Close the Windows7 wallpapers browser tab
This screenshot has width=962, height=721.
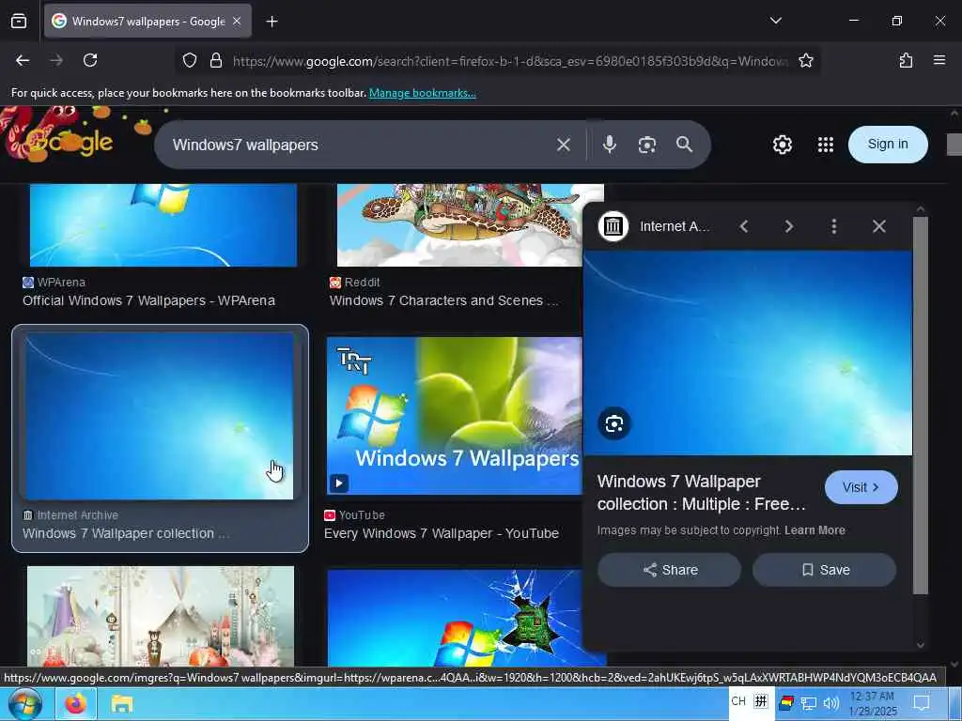[237, 22]
